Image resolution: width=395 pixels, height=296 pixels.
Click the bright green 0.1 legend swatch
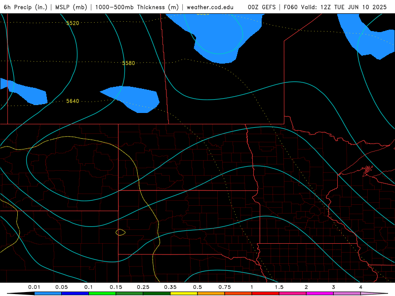point(102,294)
